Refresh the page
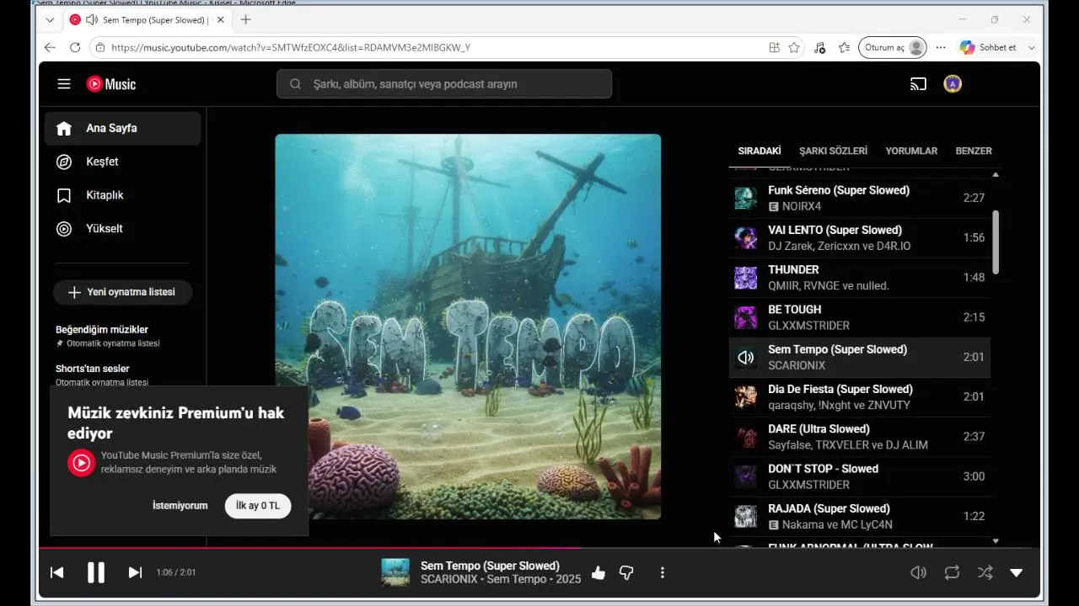The image size is (1079, 606). coord(75,48)
